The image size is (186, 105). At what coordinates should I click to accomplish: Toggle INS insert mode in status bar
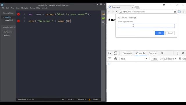tap(63, 99)
